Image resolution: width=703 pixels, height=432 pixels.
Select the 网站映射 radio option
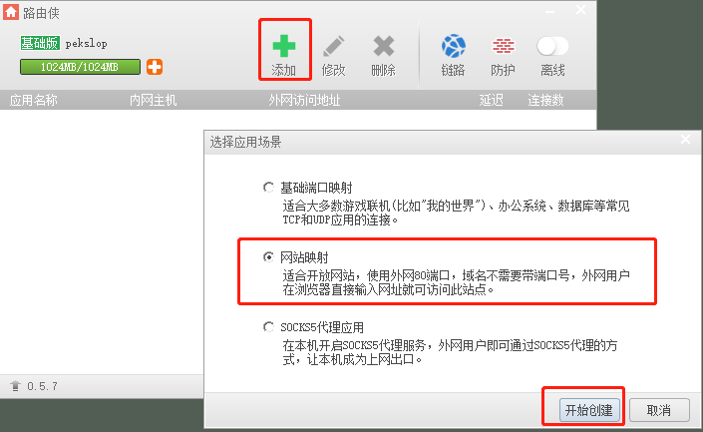(x=268, y=257)
